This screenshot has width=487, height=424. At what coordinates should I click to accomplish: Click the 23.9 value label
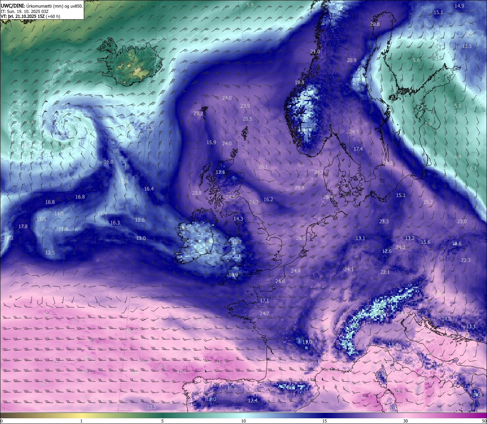(245, 106)
